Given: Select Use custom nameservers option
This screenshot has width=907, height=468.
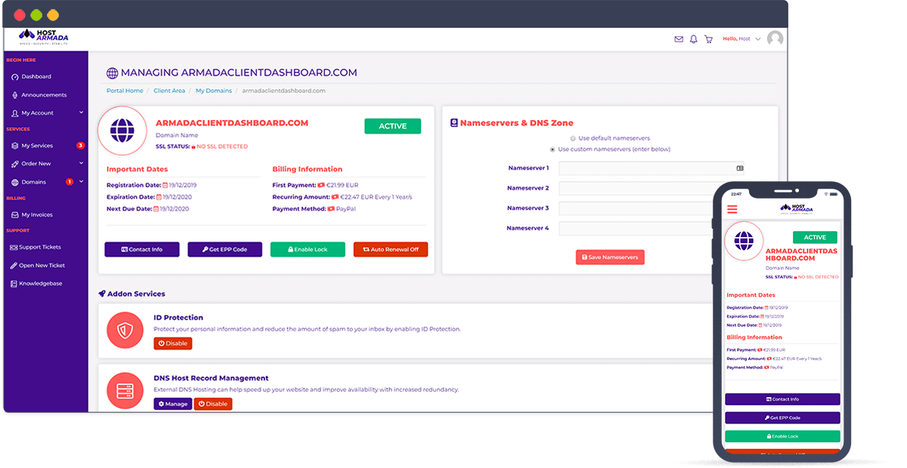Looking at the screenshot, I should pyautogui.click(x=553, y=148).
